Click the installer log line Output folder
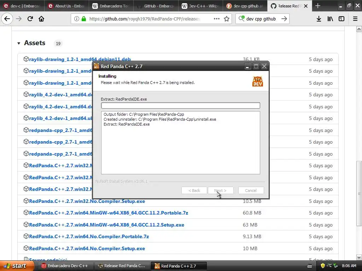362x271 pixels. pos(144,114)
